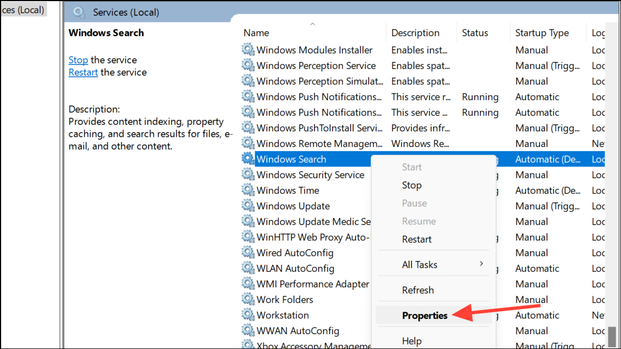621x349 pixels.
Task: Select Windows Modules Installer service
Action: click(x=314, y=50)
